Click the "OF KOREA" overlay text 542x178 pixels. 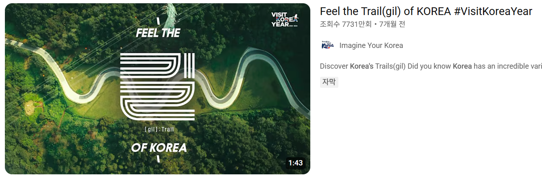coord(159,147)
